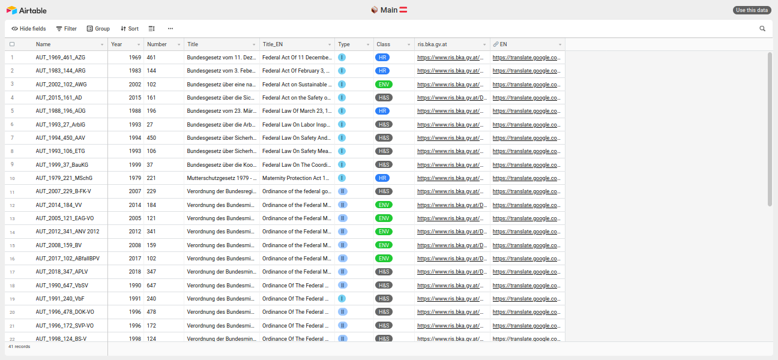Image resolution: width=778 pixels, height=360 pixels.
Task: Click HR tag in AUT_1969_461_AZG row
Action: 382,58
